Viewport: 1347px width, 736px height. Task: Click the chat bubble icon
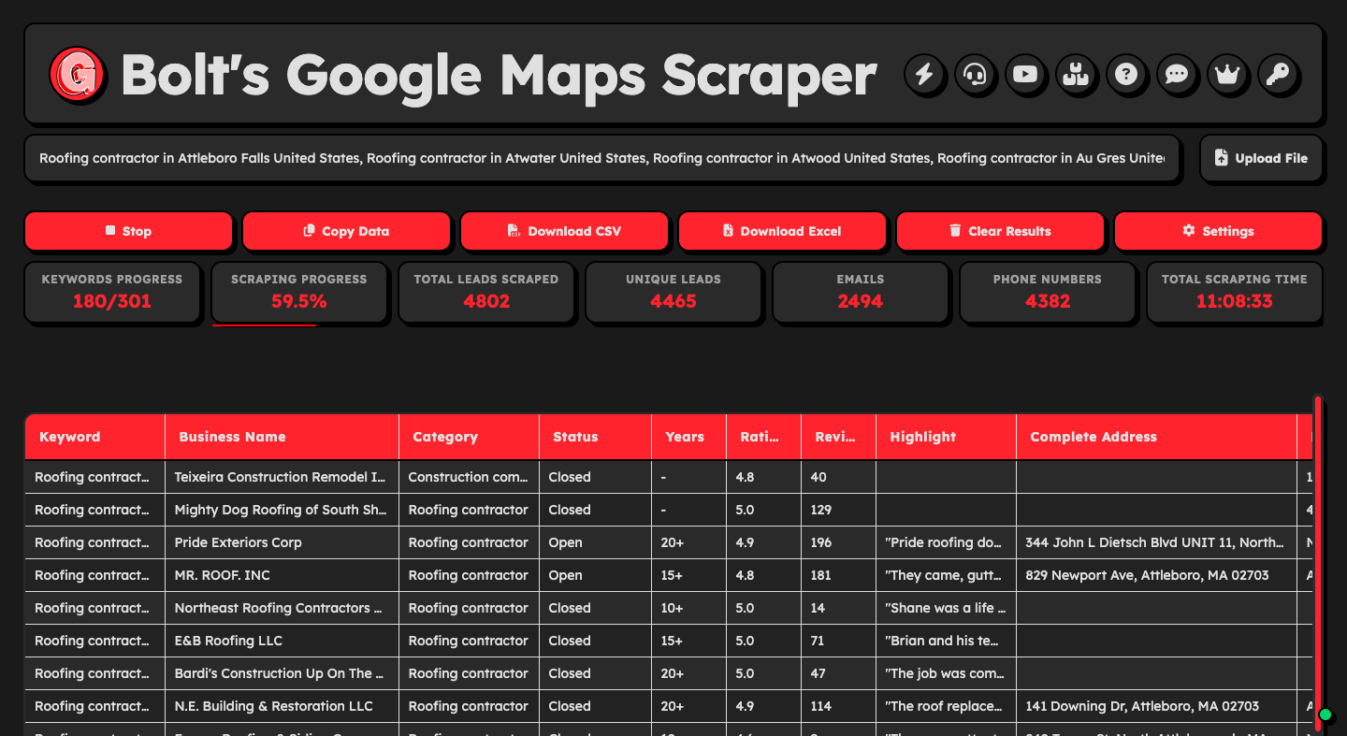coord(1177,74)
